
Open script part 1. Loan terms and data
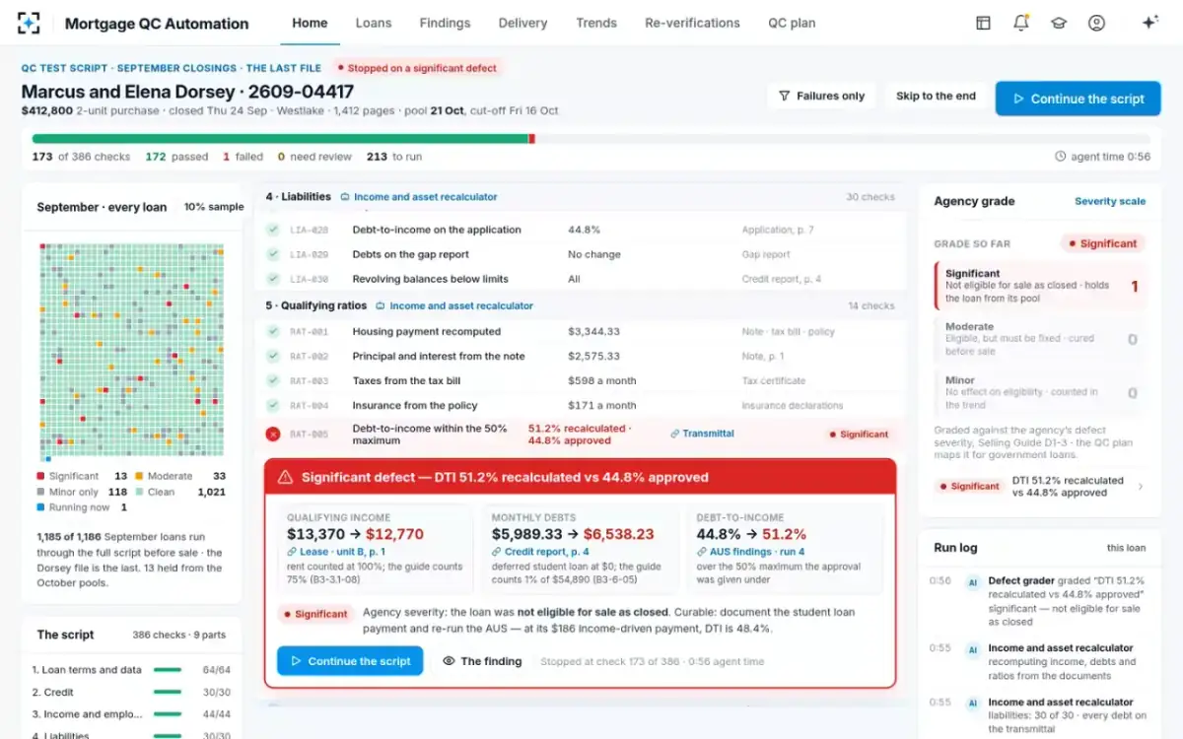click(132, 670)
